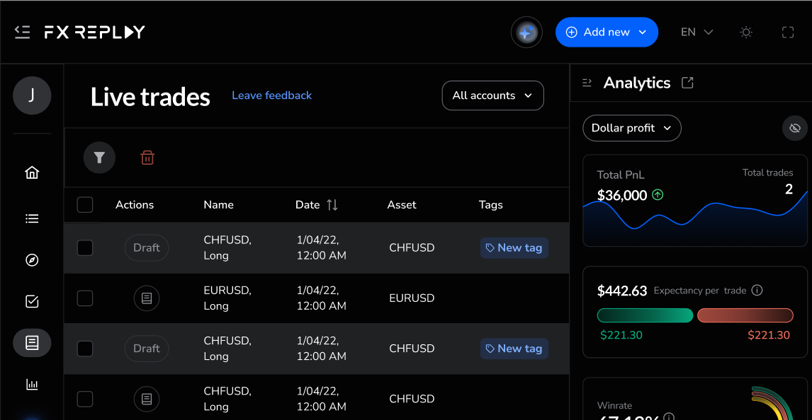
Task: Select the trade list icon in the sidebar
Action: (x=32, y=218)
